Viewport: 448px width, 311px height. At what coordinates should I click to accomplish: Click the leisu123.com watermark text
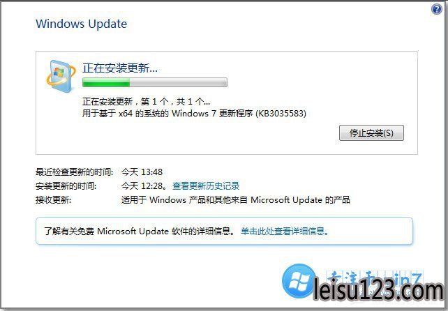378,289
